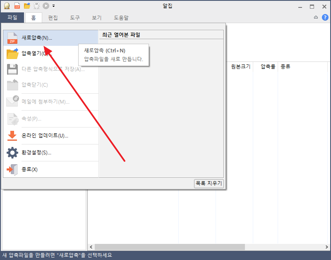Open the 파일 menu tab
Screen dimensions: 331x260
point(12,17)
